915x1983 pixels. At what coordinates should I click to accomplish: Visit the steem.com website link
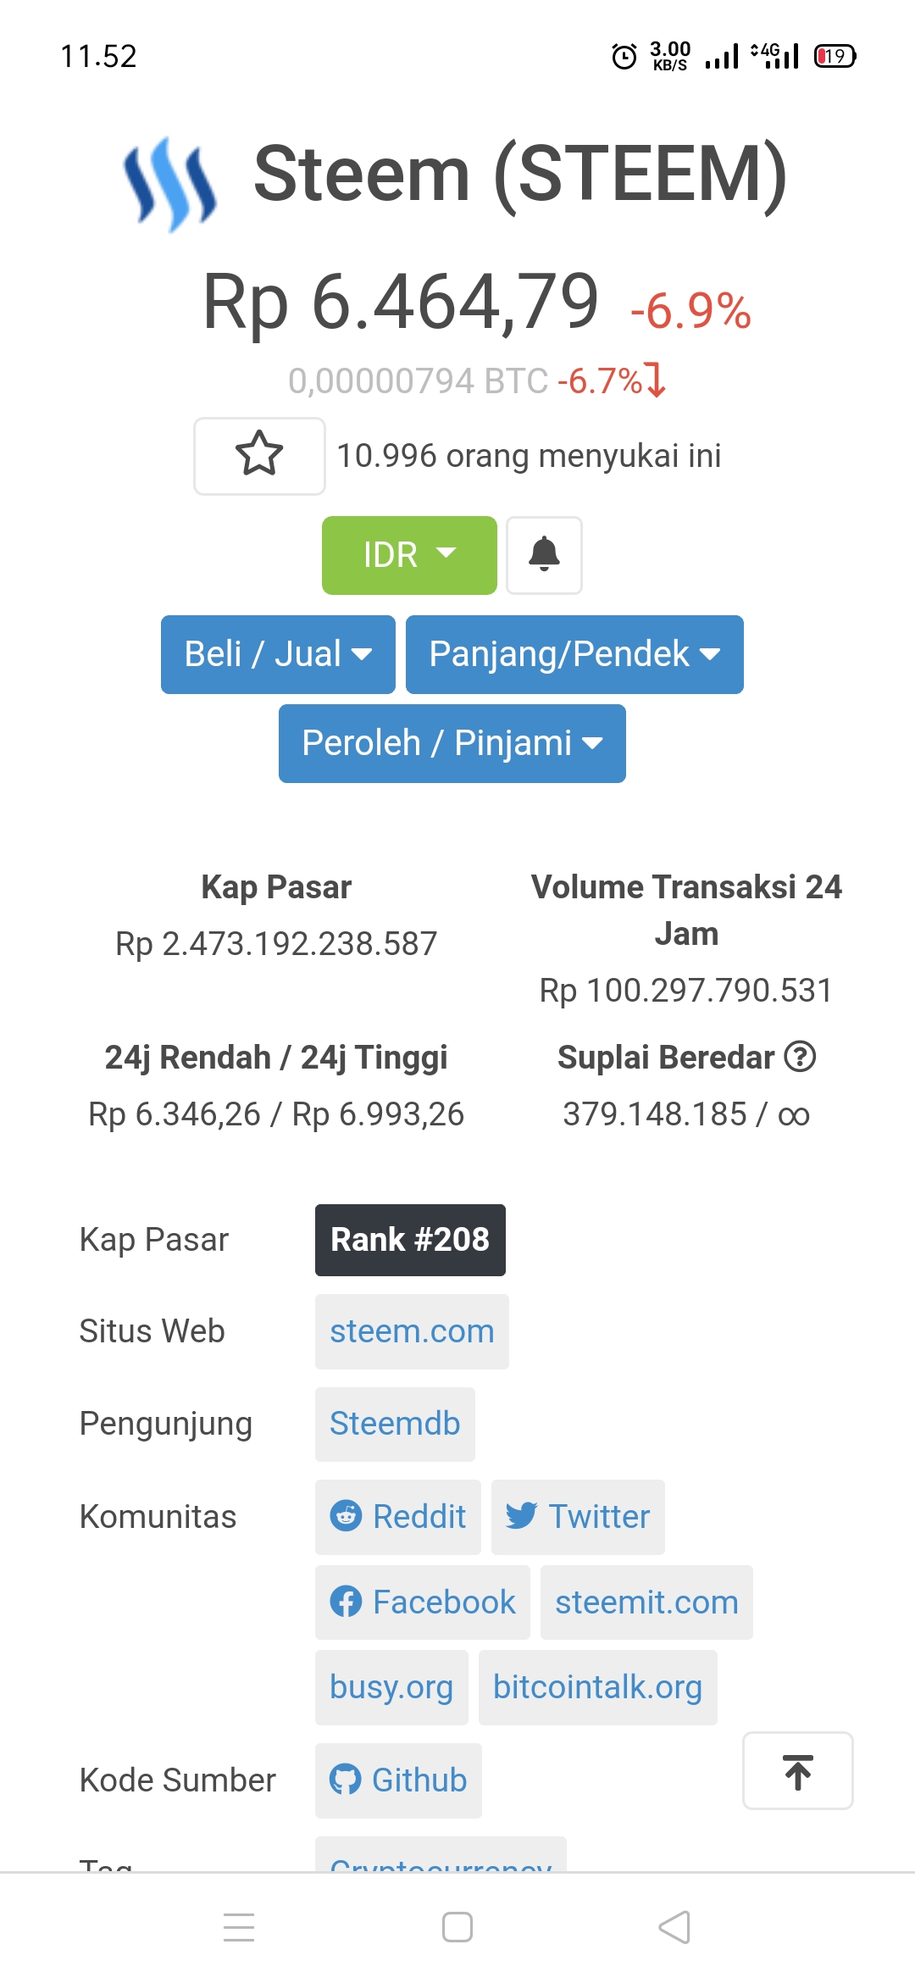(x=412, y=1331)
